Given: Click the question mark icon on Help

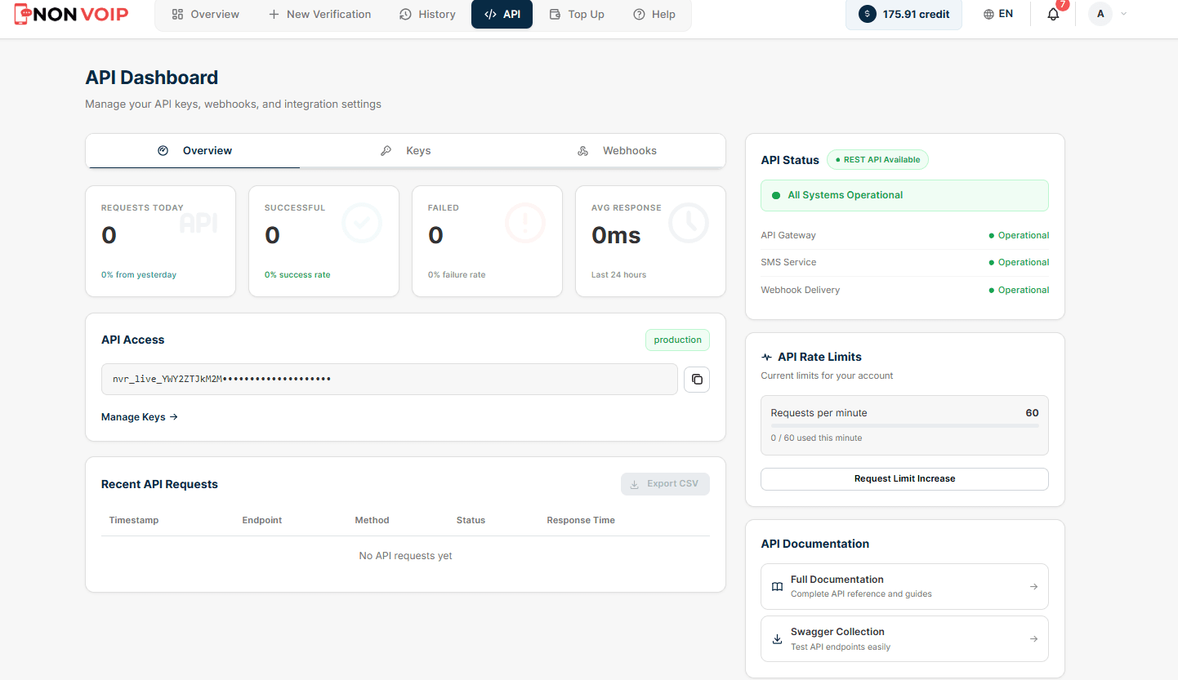Looking at the screenshot, I should [x=639, y=14].
